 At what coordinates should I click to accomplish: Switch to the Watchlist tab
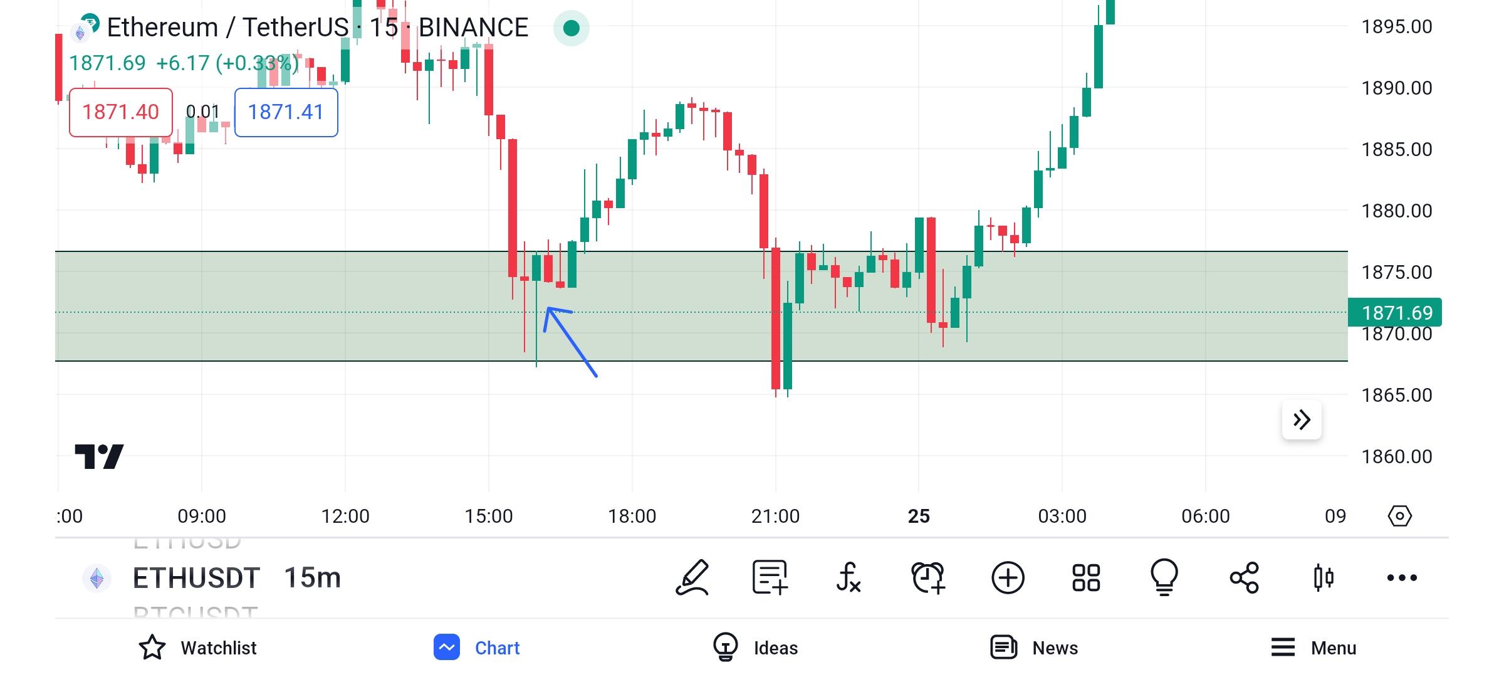point(197,648)
